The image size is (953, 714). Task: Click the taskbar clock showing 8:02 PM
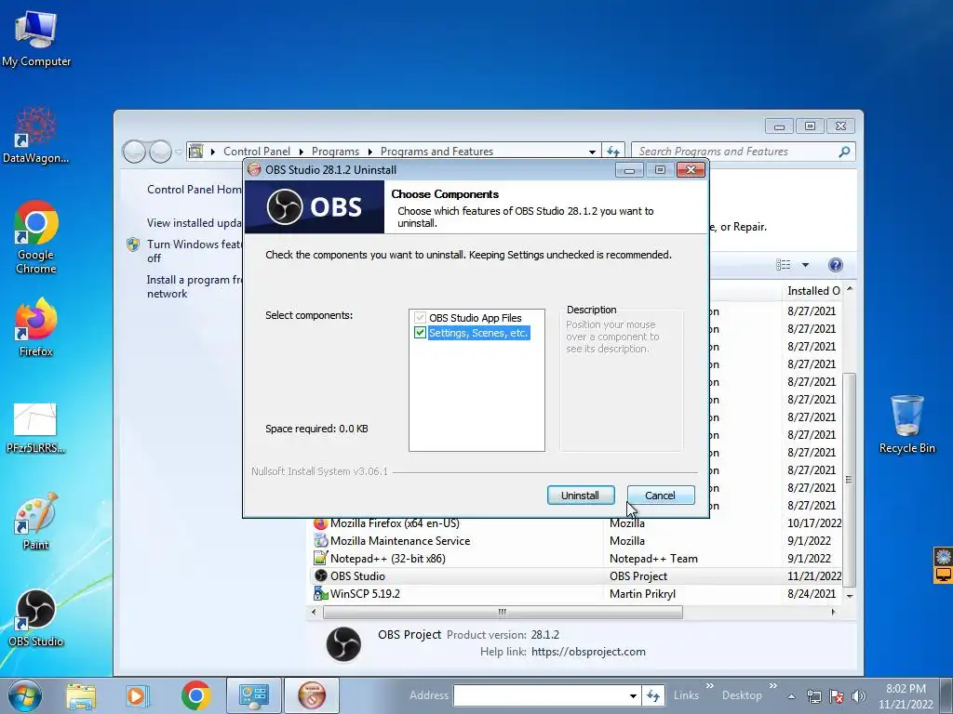coord(906,696)
